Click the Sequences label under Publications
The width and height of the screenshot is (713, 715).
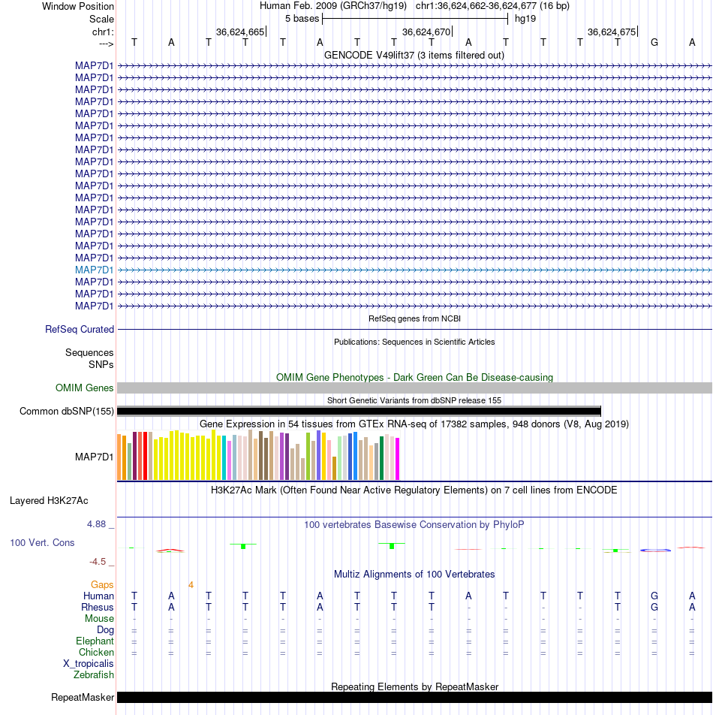pyautogui.click(x=89, y=352)
